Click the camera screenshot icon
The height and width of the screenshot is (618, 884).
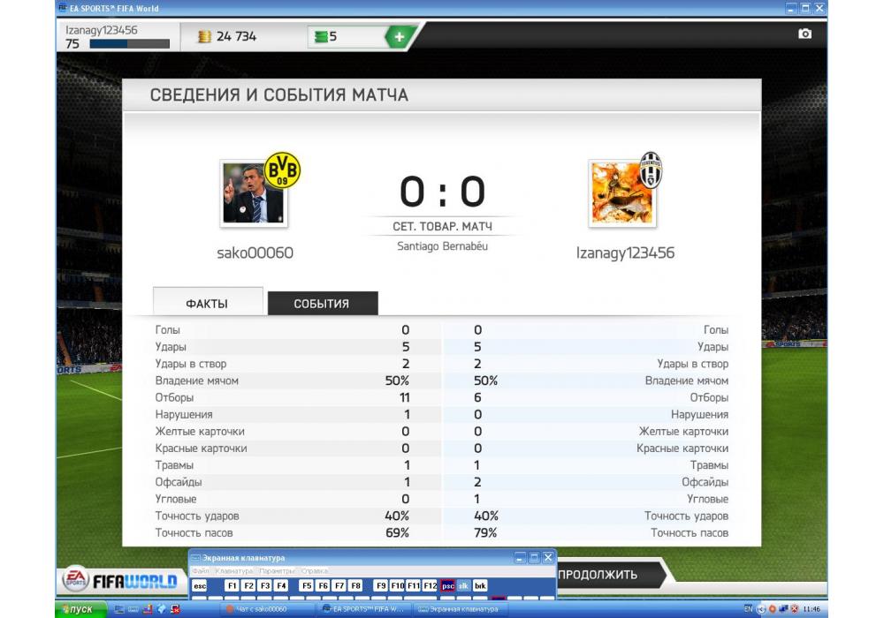(x=805, y=34)
